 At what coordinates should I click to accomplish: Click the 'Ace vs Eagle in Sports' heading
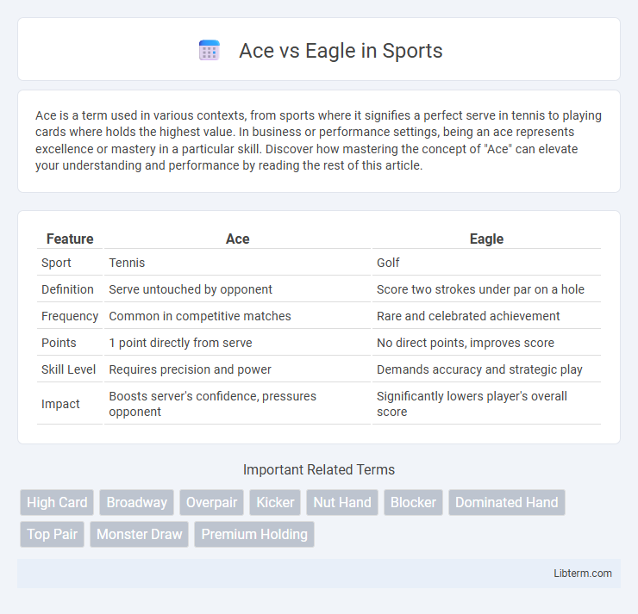[x=341, y=51]
